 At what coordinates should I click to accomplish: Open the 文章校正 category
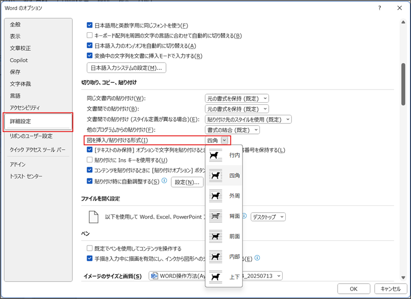[20, 48]
